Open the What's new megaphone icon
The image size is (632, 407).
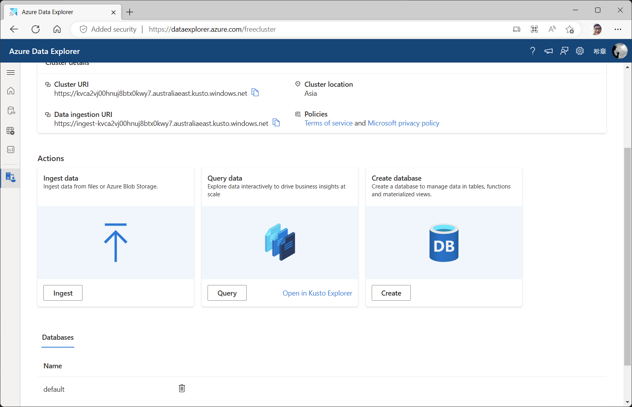click(x=548, y=51)
